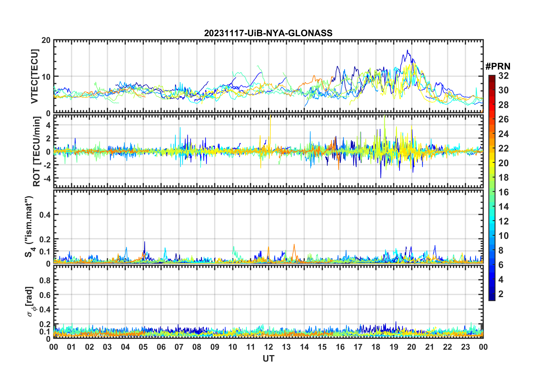Viewport: 537px width, 376px height.
Task: Click x-axis tick label 03
Action: click(x=107, y=347)
